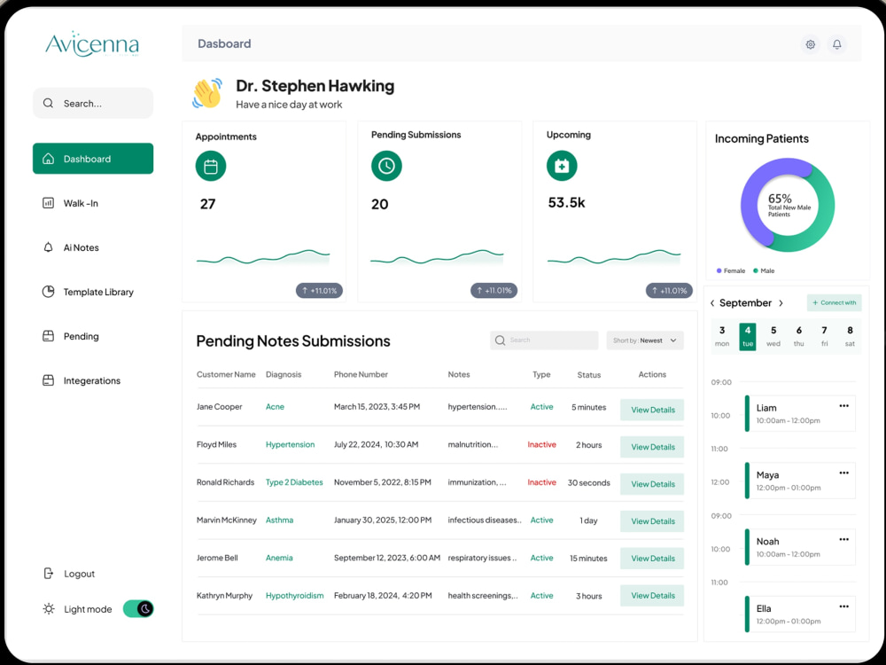886x665 pixels.
Task: Click the Ai Notes bell icon
Action: point(48,247)
